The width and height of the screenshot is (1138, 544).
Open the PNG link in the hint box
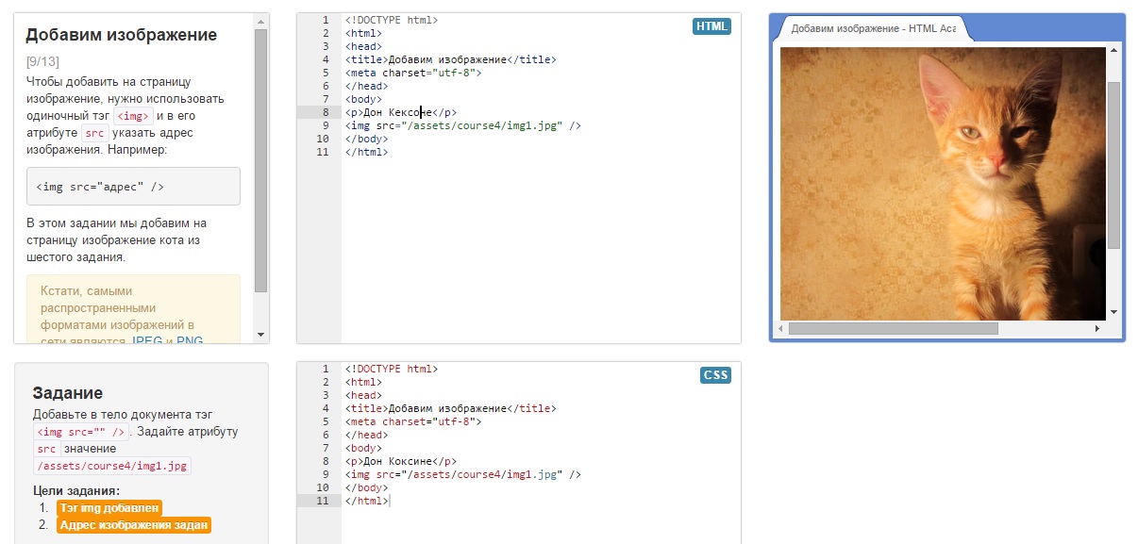click(190, 340)
